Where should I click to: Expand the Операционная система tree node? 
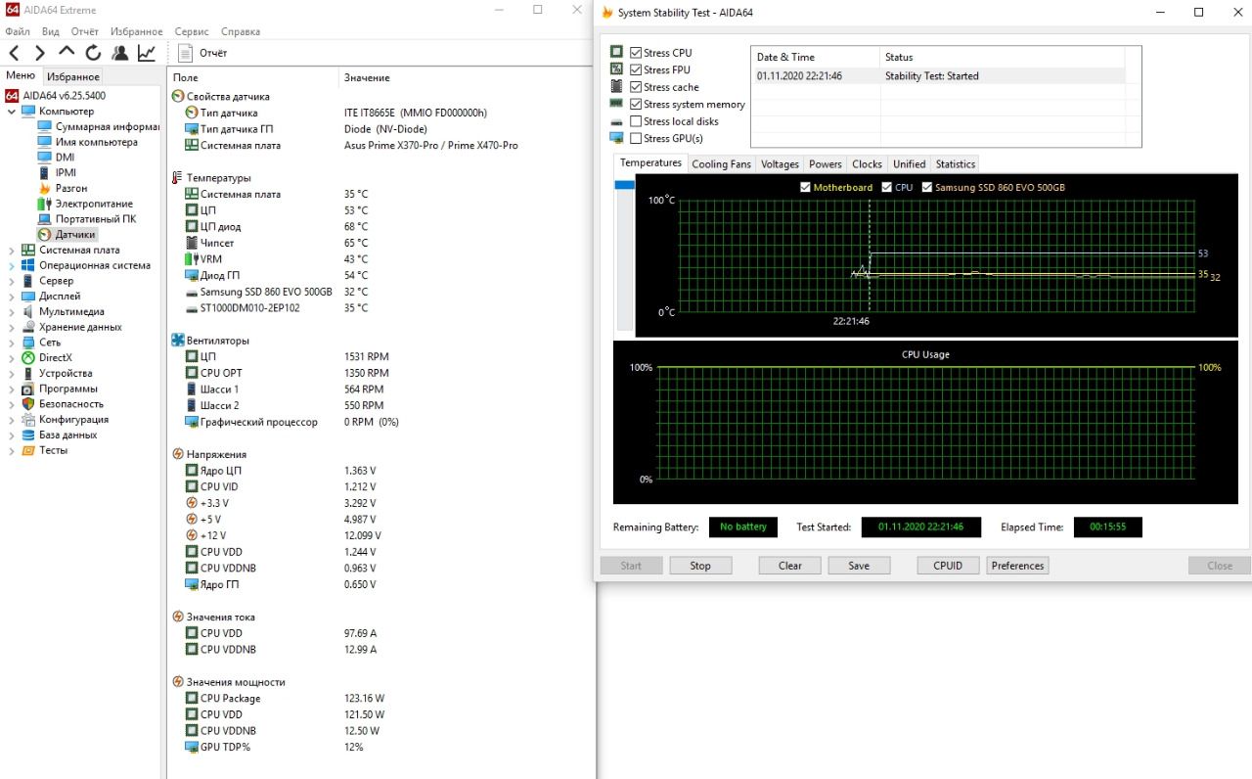(x=12, y=265)
